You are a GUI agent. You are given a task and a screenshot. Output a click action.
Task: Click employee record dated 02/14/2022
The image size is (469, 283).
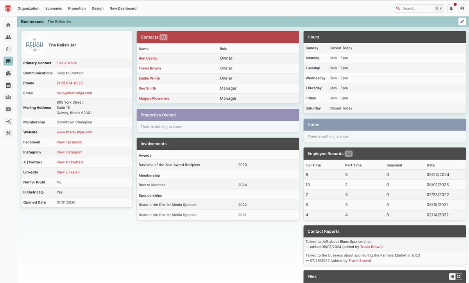click(x=385, y=215)
